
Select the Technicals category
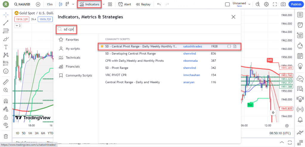point(75,58)
